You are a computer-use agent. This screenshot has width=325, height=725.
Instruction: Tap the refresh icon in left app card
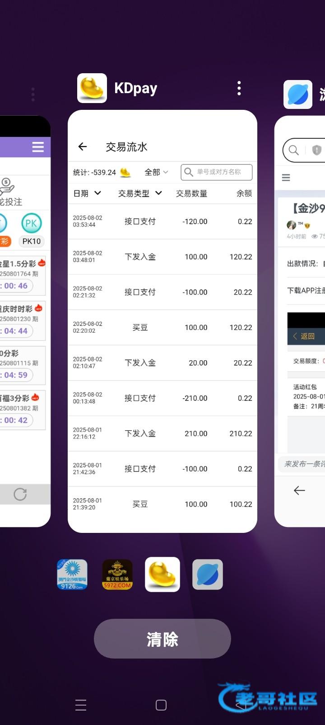click(x=20, y=494)
